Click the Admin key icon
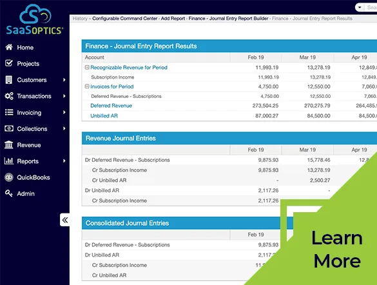Viewport: 377px width, 285px height. [x=9, y=193]
